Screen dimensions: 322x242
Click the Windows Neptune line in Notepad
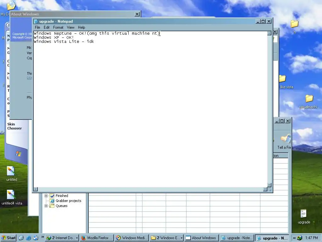97,33
